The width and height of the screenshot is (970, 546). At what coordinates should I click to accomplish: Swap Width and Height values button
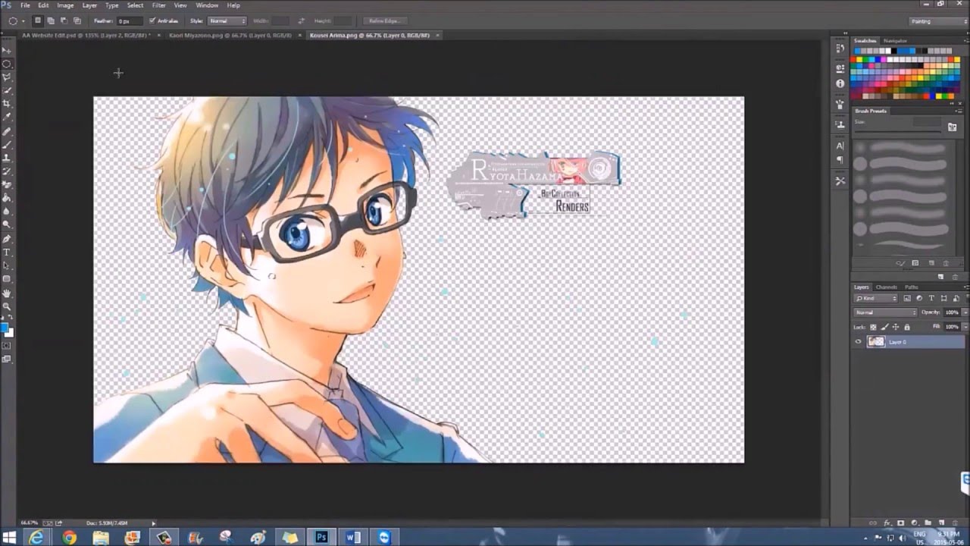tap(301, 20)
